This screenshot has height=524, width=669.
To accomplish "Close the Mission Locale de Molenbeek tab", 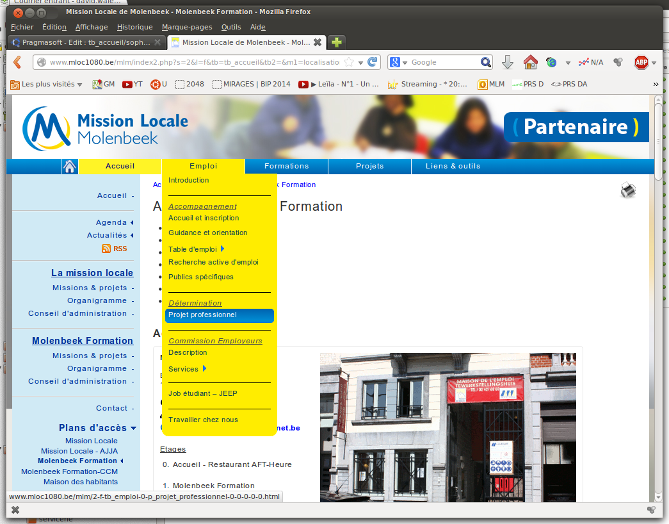I will click(x=318, y=42).
